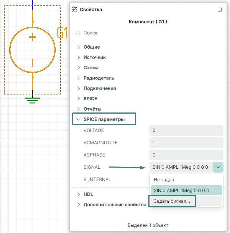Click the R_INTERNAL parameter label
The height and width of the screenshot is (233, 230).
click(x=97, y=179)
